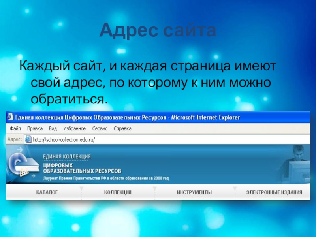Image resolution: width=316 pixels, height=237 pixels.
Task: Click the ЕДИНАЯ КОЛЛЕКЦИЯ heading link
Action: pos(67,156)
